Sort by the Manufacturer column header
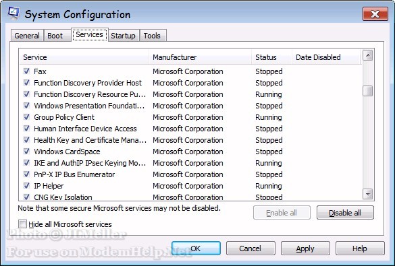The height and width of the screenshot is (266, 395). click(201, 57)
